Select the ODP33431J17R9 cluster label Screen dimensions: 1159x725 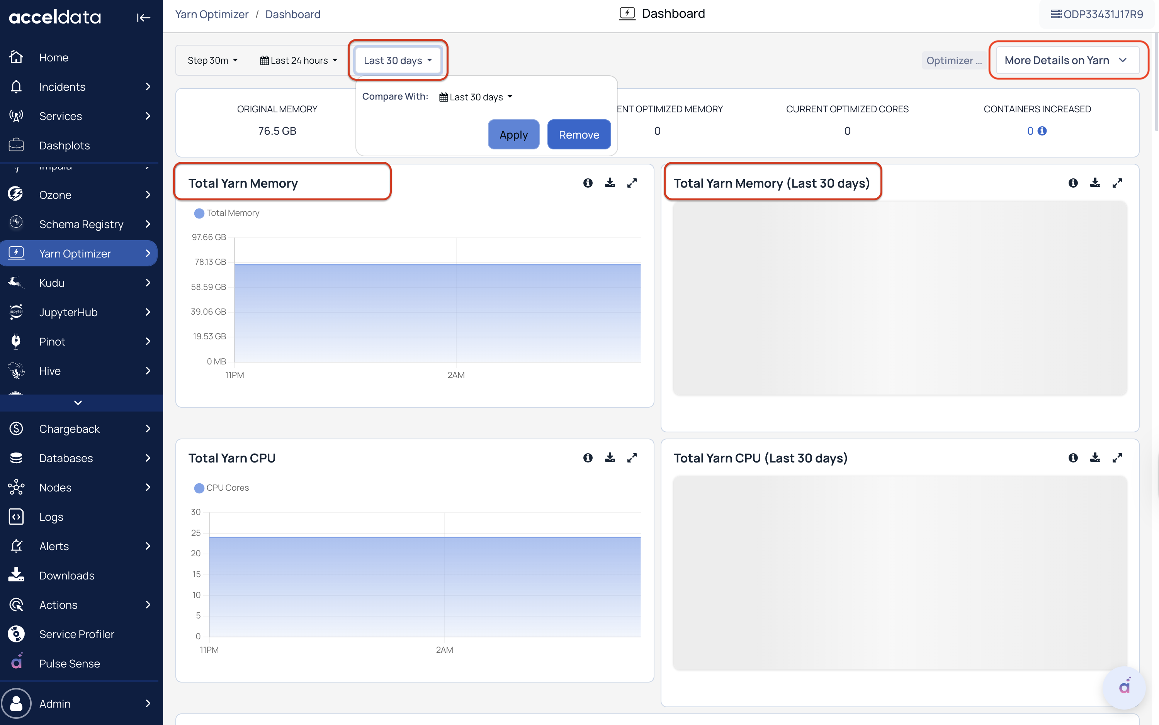point(1097,14)
